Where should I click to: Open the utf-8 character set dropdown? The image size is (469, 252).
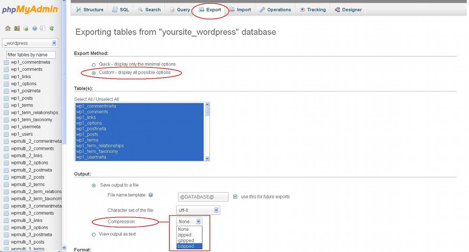(198, 210)
